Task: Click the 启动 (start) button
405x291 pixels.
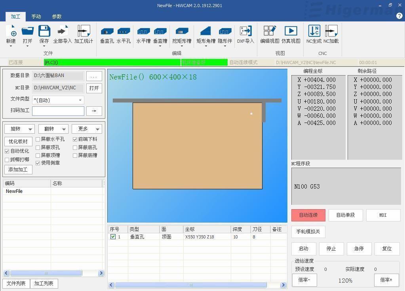Action: [304, 249]
